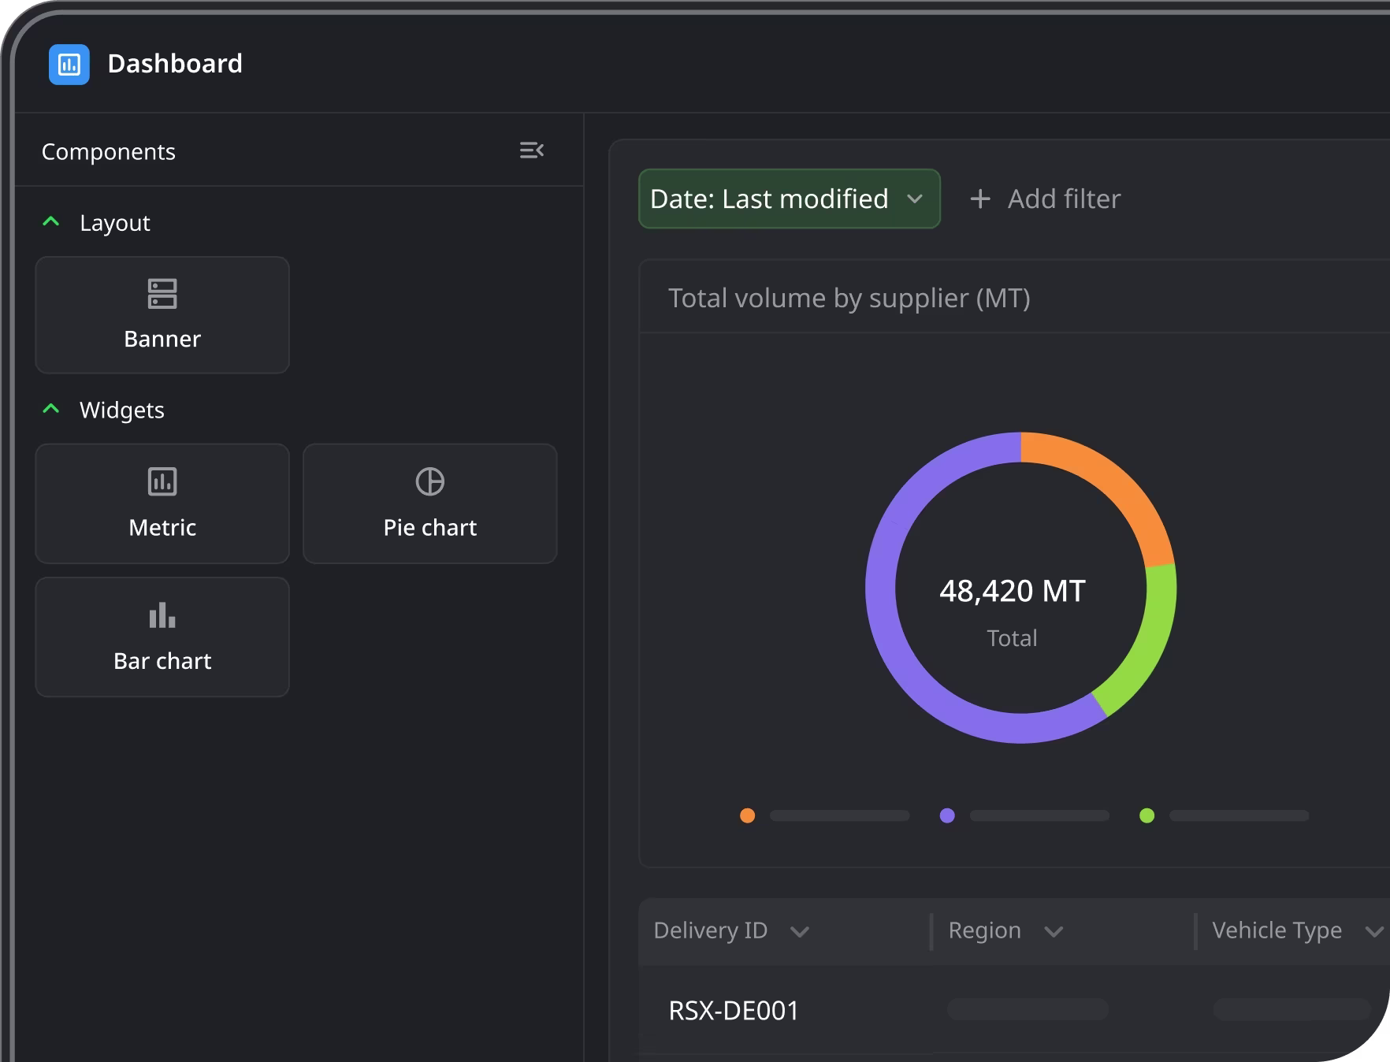Click the Add filter button
This screenshot has width=1390, height=1062.
[1045, 199]
